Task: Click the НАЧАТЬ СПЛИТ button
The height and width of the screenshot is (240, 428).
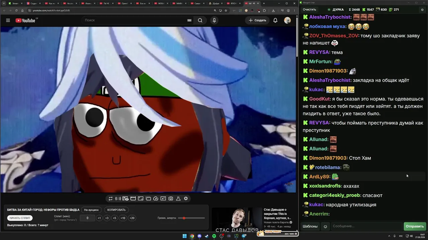Action: [20, 218]
